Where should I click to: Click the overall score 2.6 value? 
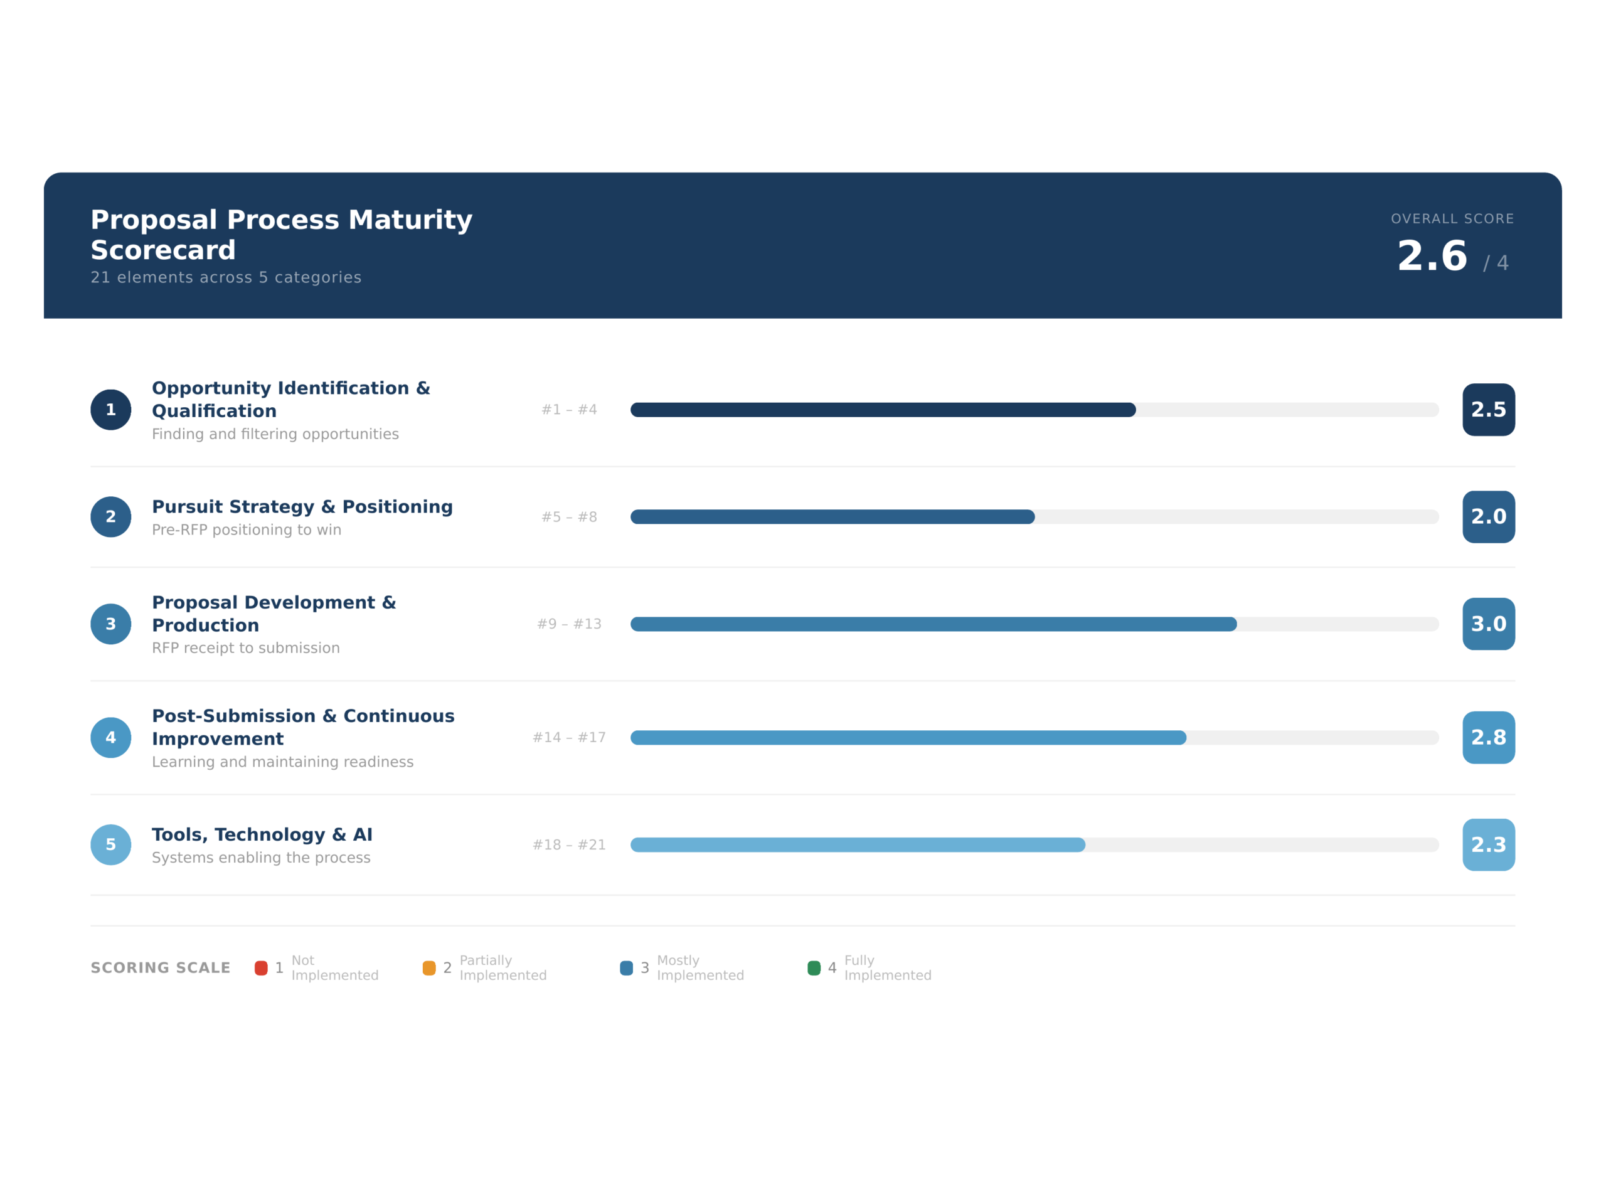[1432, 257]
